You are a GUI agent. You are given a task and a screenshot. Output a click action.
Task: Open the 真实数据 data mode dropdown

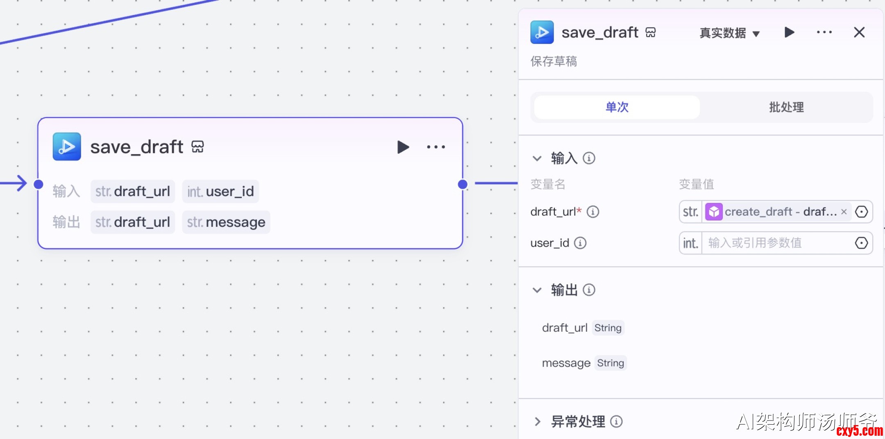pyautogui.click(x=729, y=33)
